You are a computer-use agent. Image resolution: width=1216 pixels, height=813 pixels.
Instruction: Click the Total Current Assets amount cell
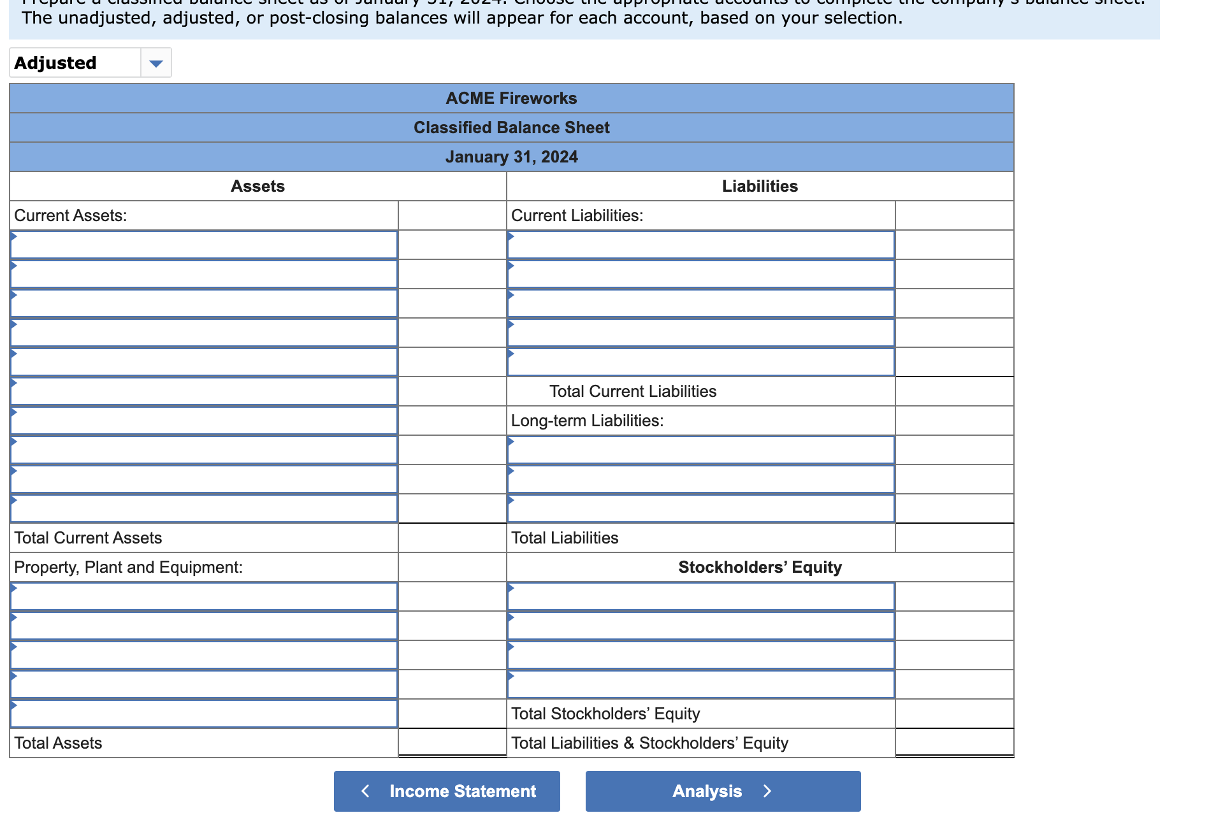click(x=452, y=538)
